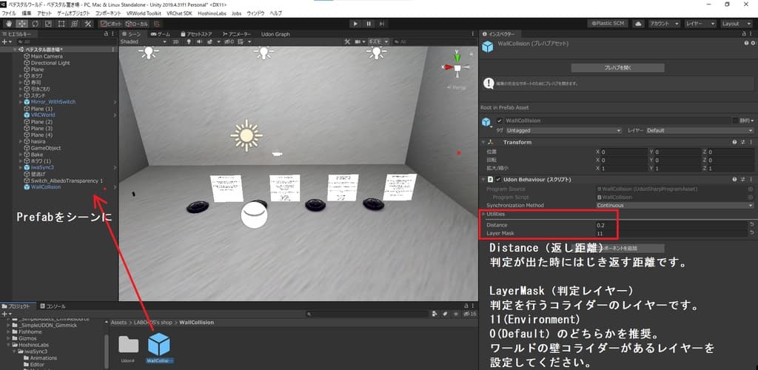The width and height of the screenshot is (758, 370).
Task: Collapse the HoshinoLabs folder in Project
Action: coord(9,345)
